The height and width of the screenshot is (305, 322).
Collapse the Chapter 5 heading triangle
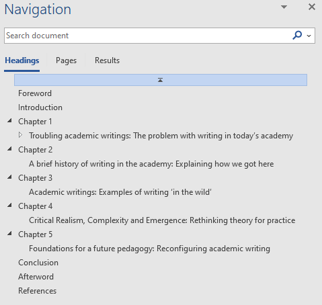point(9,234)
